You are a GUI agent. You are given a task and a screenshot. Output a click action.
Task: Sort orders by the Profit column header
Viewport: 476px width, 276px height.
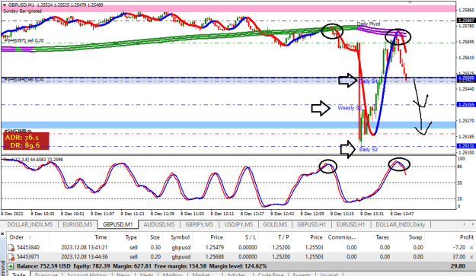467,237
